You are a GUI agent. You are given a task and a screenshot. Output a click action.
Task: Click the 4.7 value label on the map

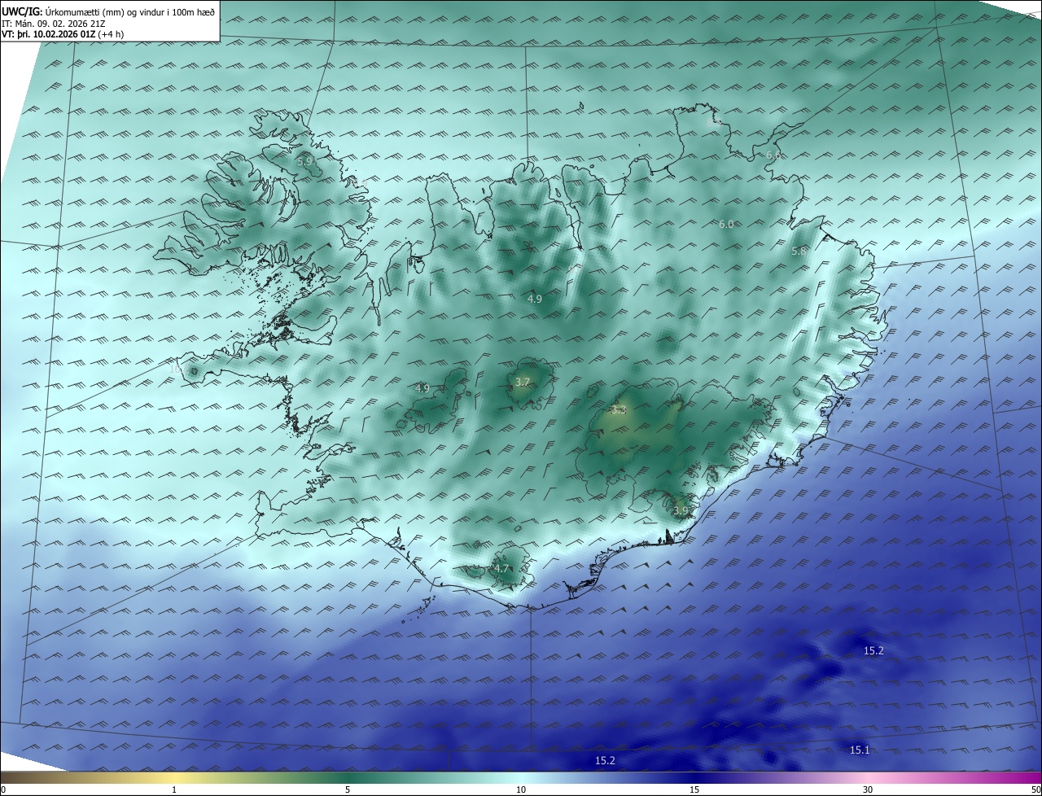point(501,568)
